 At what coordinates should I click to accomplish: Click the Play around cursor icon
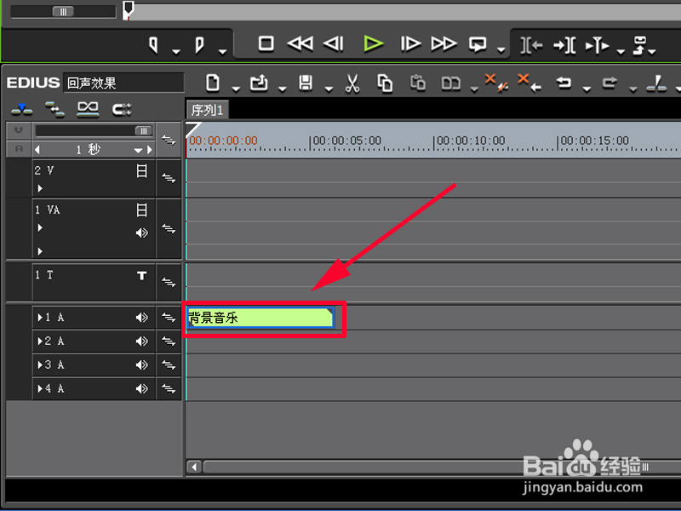[598, 45]
